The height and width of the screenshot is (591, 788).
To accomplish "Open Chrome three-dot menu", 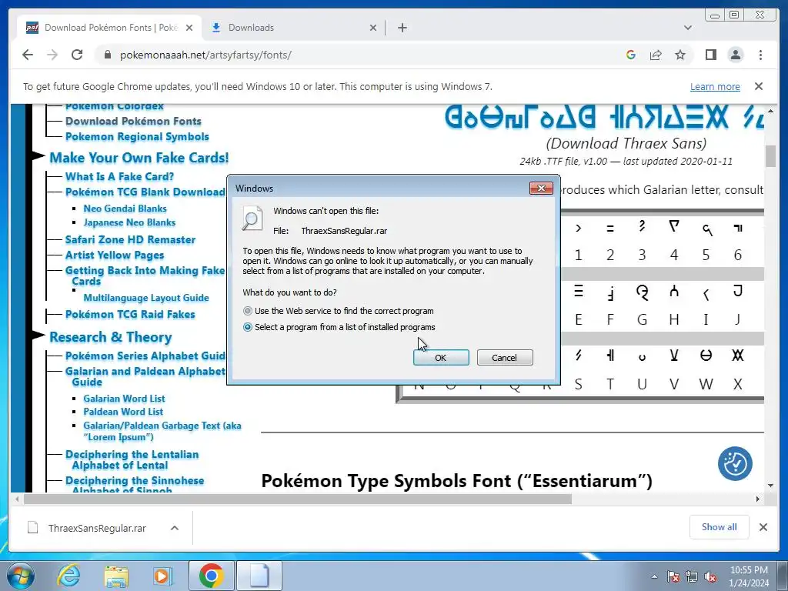I will (760, 55).
